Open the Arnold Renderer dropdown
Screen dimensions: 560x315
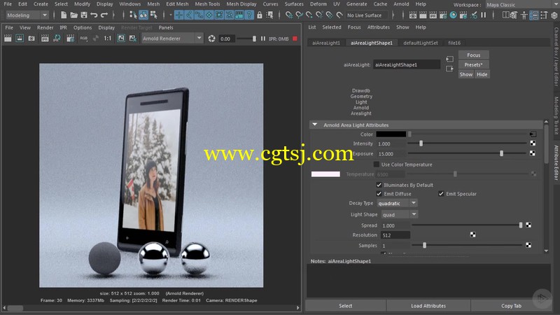click(172, 38)
